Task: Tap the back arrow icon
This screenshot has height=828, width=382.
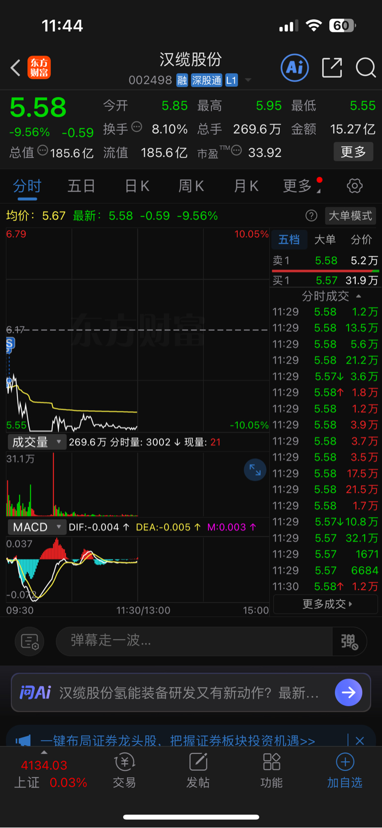Action: [x=15, y=68]
